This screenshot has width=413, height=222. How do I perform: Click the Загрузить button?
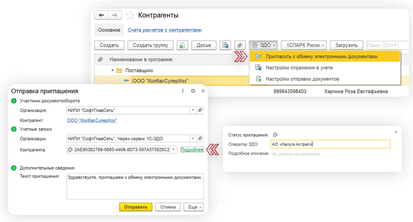[x=346, y=46]
